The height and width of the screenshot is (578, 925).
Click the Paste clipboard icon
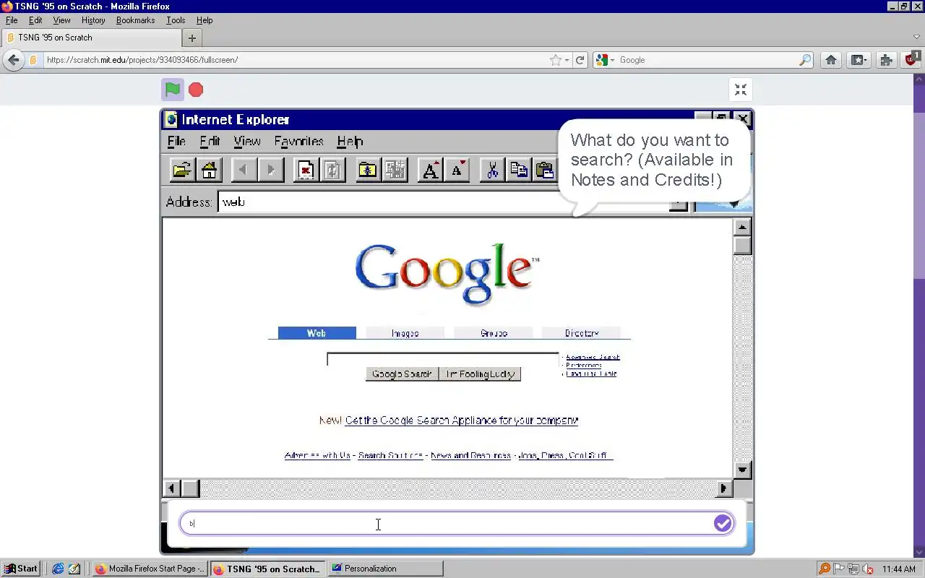coord(545,171)
